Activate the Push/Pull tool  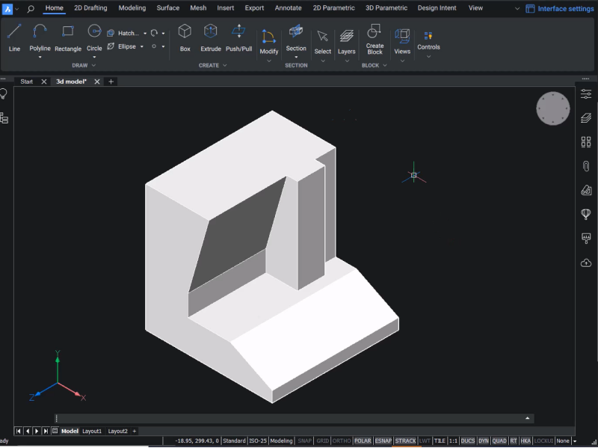[238, 37]
